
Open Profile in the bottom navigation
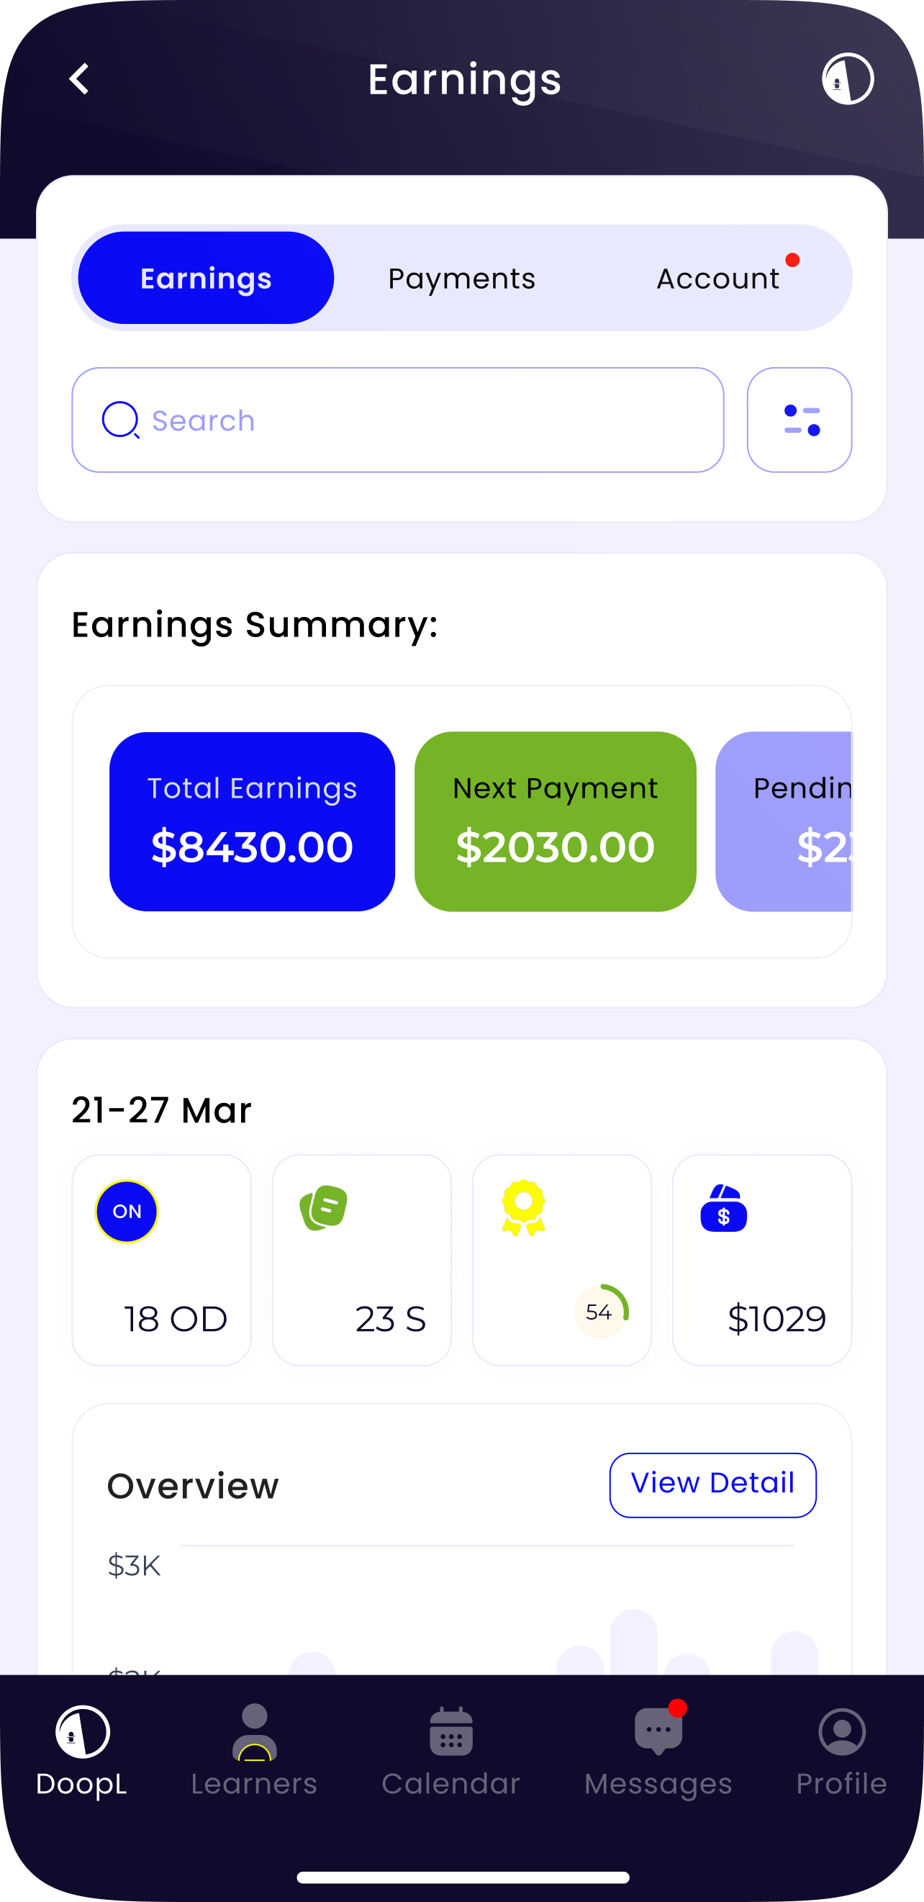tap(841, 1752)
